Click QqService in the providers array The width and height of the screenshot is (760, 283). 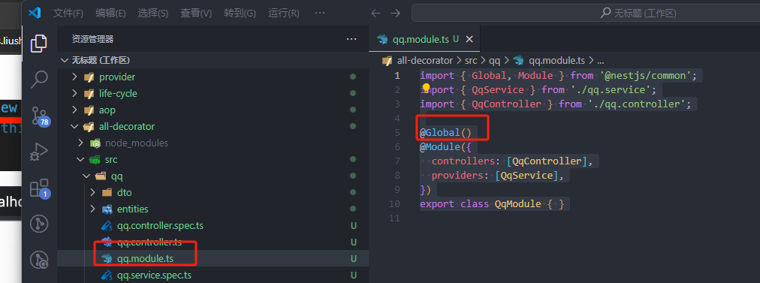pyautogui.click(x=526, y=176)
